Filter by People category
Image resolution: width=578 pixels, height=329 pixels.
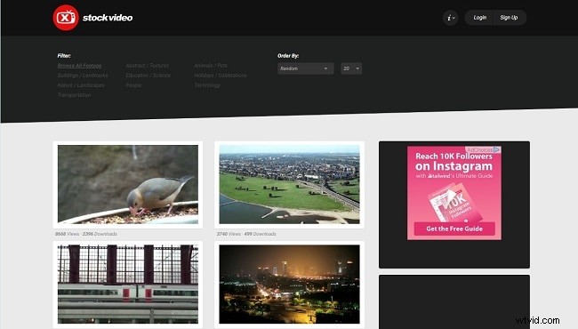pos(133,85)
